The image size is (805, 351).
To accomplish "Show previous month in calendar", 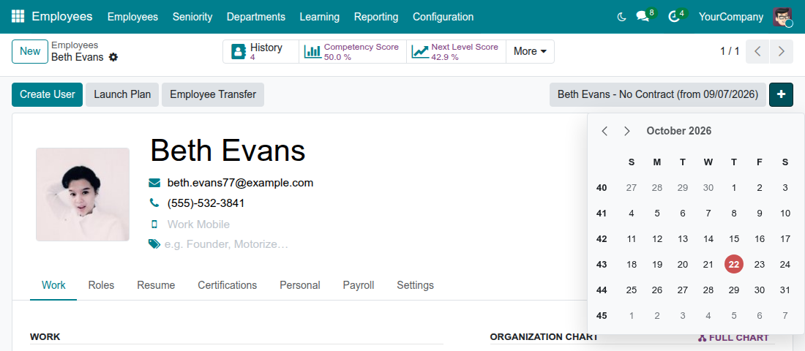I will (x=604, y=131).
